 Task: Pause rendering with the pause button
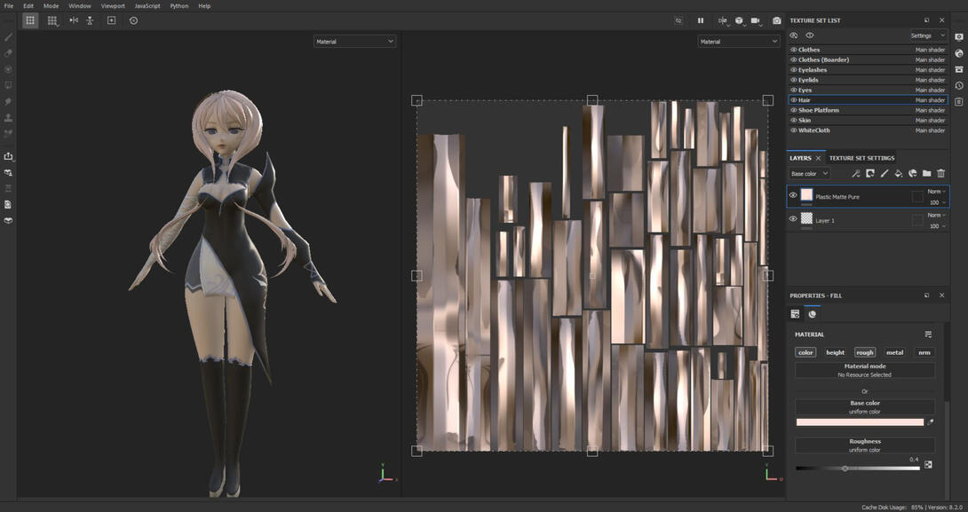(x=700, y=20)
